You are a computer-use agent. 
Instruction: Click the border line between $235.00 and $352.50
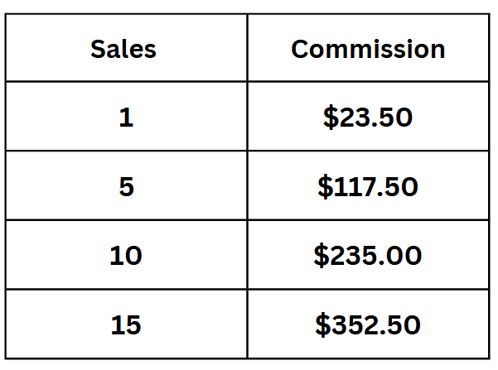[368, 290]
